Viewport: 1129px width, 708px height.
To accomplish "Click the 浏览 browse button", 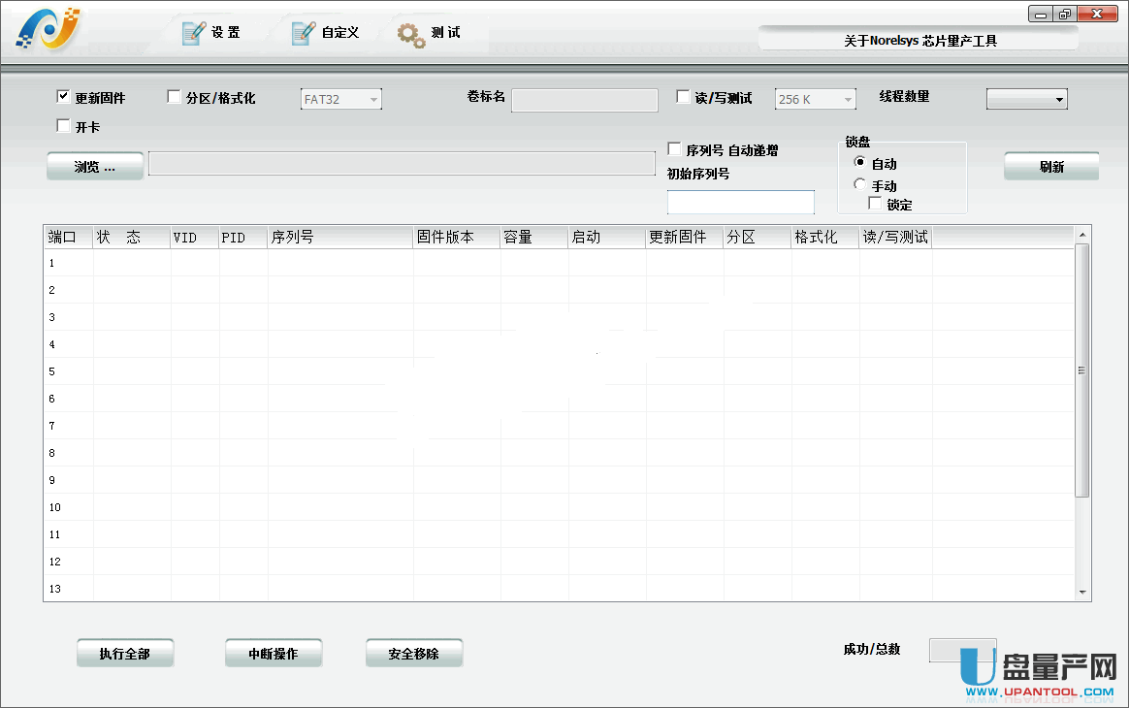I will 94,165.
